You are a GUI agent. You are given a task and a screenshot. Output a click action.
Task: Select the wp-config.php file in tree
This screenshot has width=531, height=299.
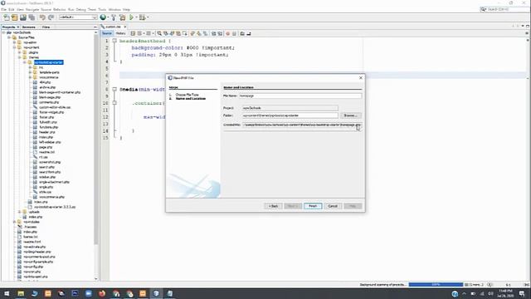click(33, 267)
